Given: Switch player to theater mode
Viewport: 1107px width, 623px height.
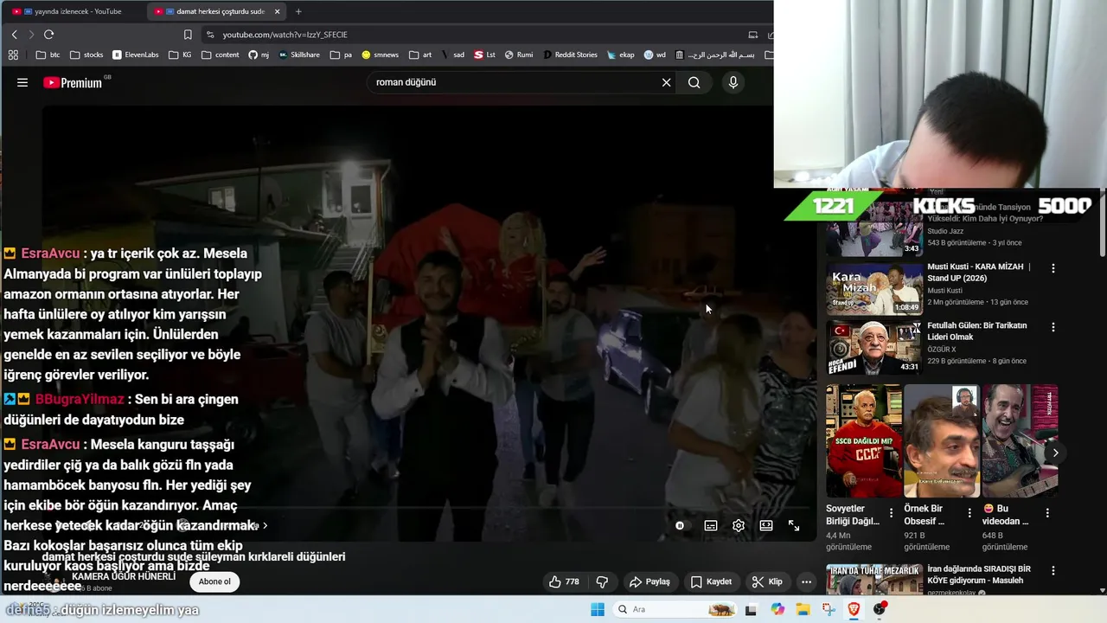Looking at the screenshot, I should click(766, 525).
